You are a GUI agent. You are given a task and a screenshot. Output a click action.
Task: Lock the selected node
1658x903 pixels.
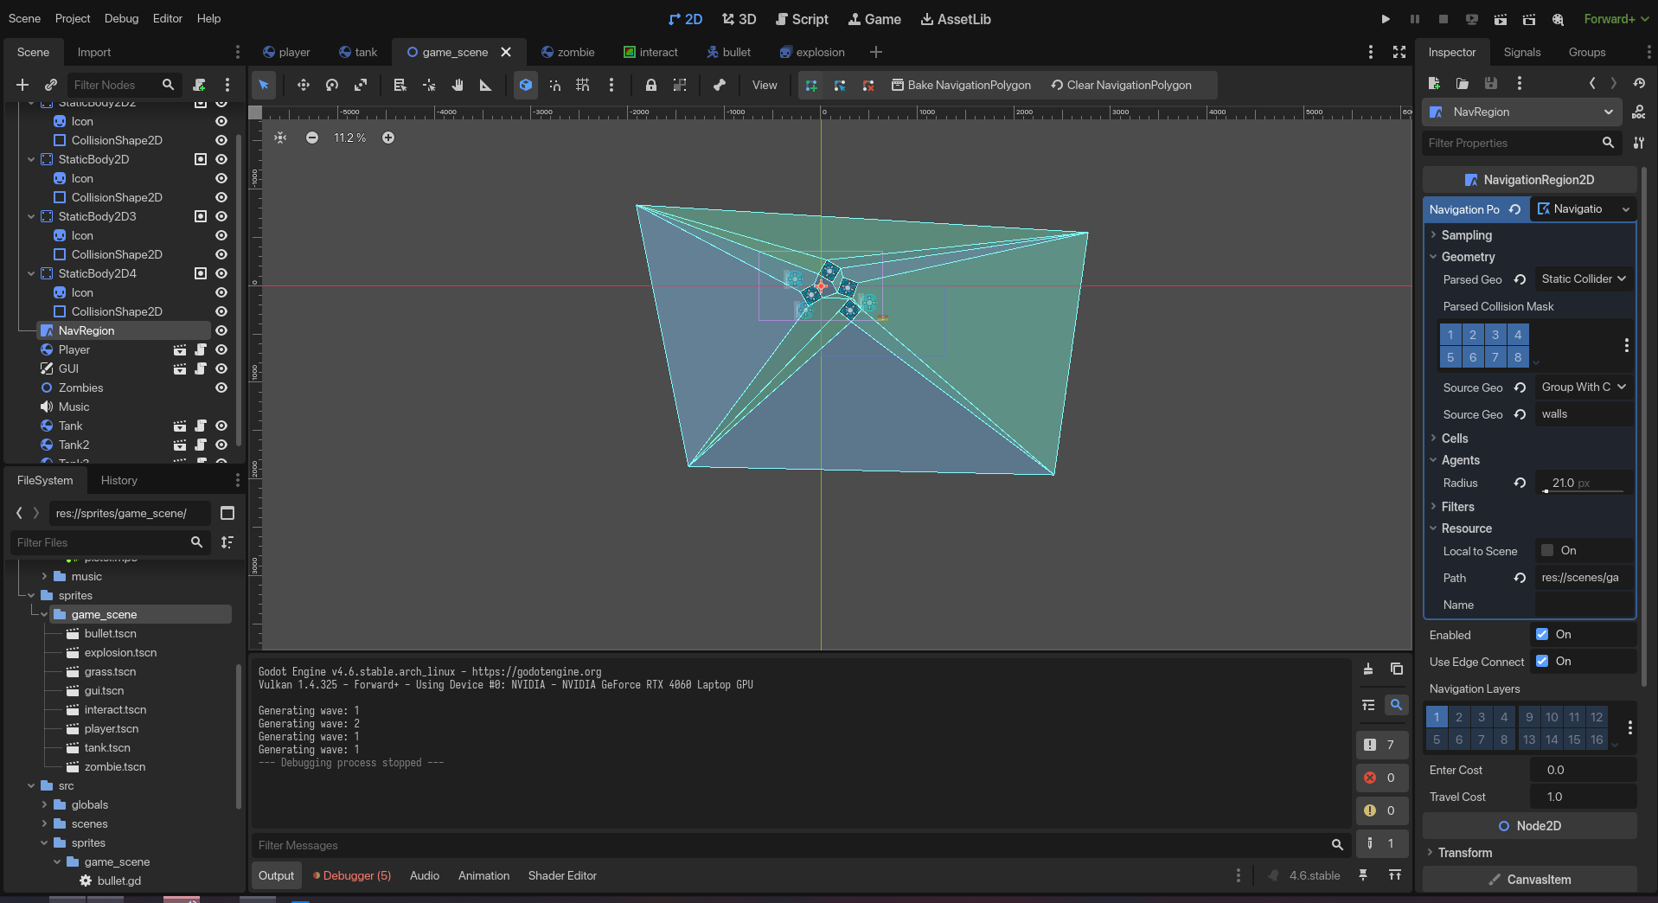pyautogui.click(x=650, y=85)
